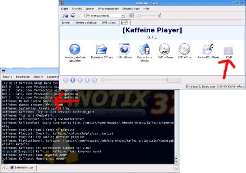This screenshot has width=246, height=173.
Task: Toggle fullscreen mode toolbar icon
Action: (131, 15)
